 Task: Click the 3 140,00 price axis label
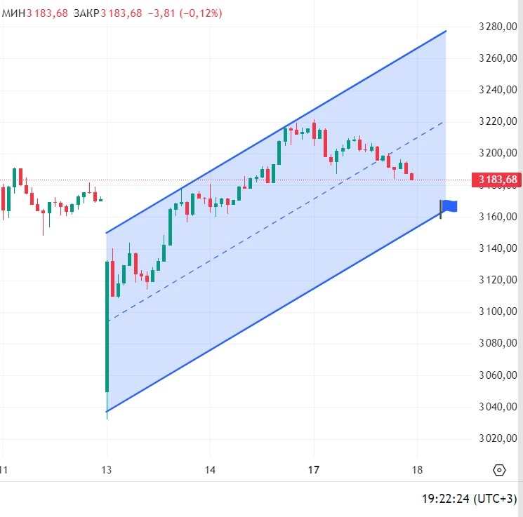[x=498, y=248]
